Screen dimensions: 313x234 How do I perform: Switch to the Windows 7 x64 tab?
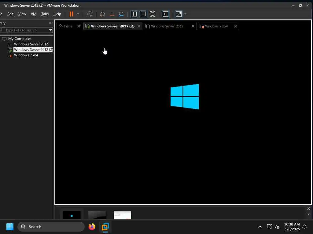coord(216,26)
